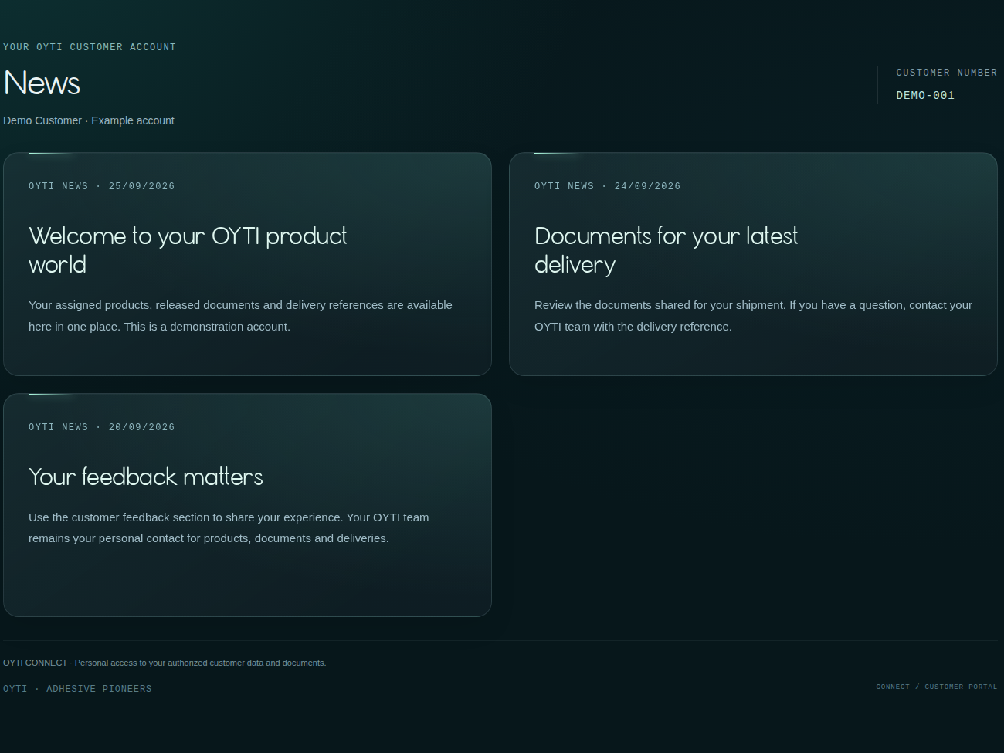
Task: Click 'OYTI CONNECT' footer description line
Action: (x=165, y=663)
